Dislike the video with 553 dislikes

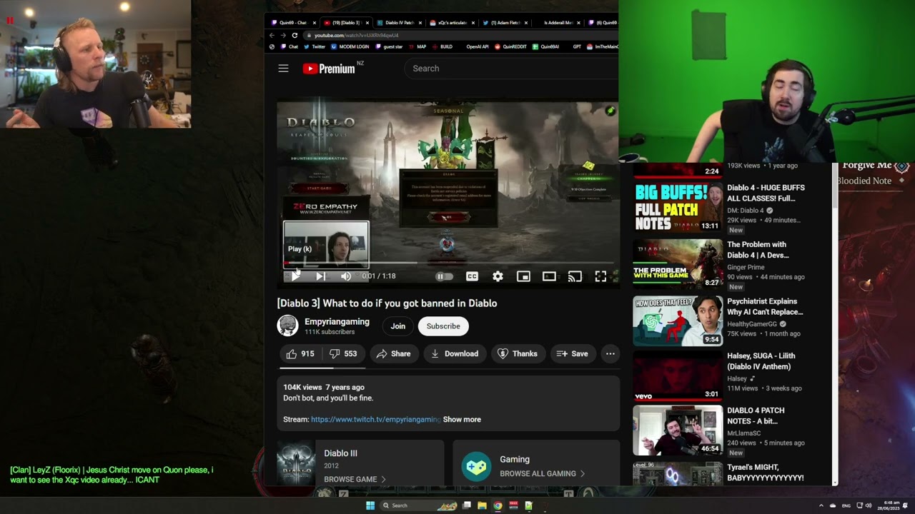pos(343,353)
